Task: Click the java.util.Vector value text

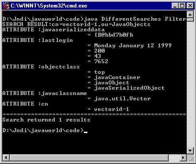Action: click(x=122, y=99)
